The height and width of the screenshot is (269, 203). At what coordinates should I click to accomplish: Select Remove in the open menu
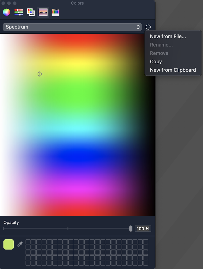pyautogui.click(x=159, y=53)
